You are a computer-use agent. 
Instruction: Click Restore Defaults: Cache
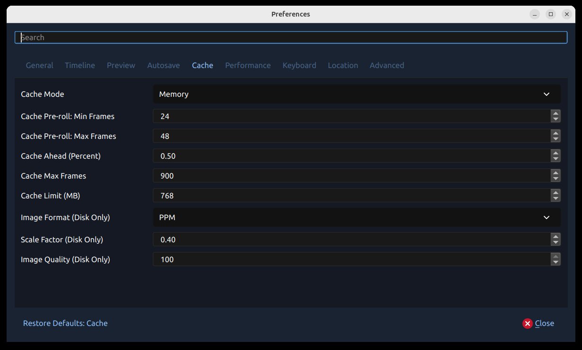(65, 323)
